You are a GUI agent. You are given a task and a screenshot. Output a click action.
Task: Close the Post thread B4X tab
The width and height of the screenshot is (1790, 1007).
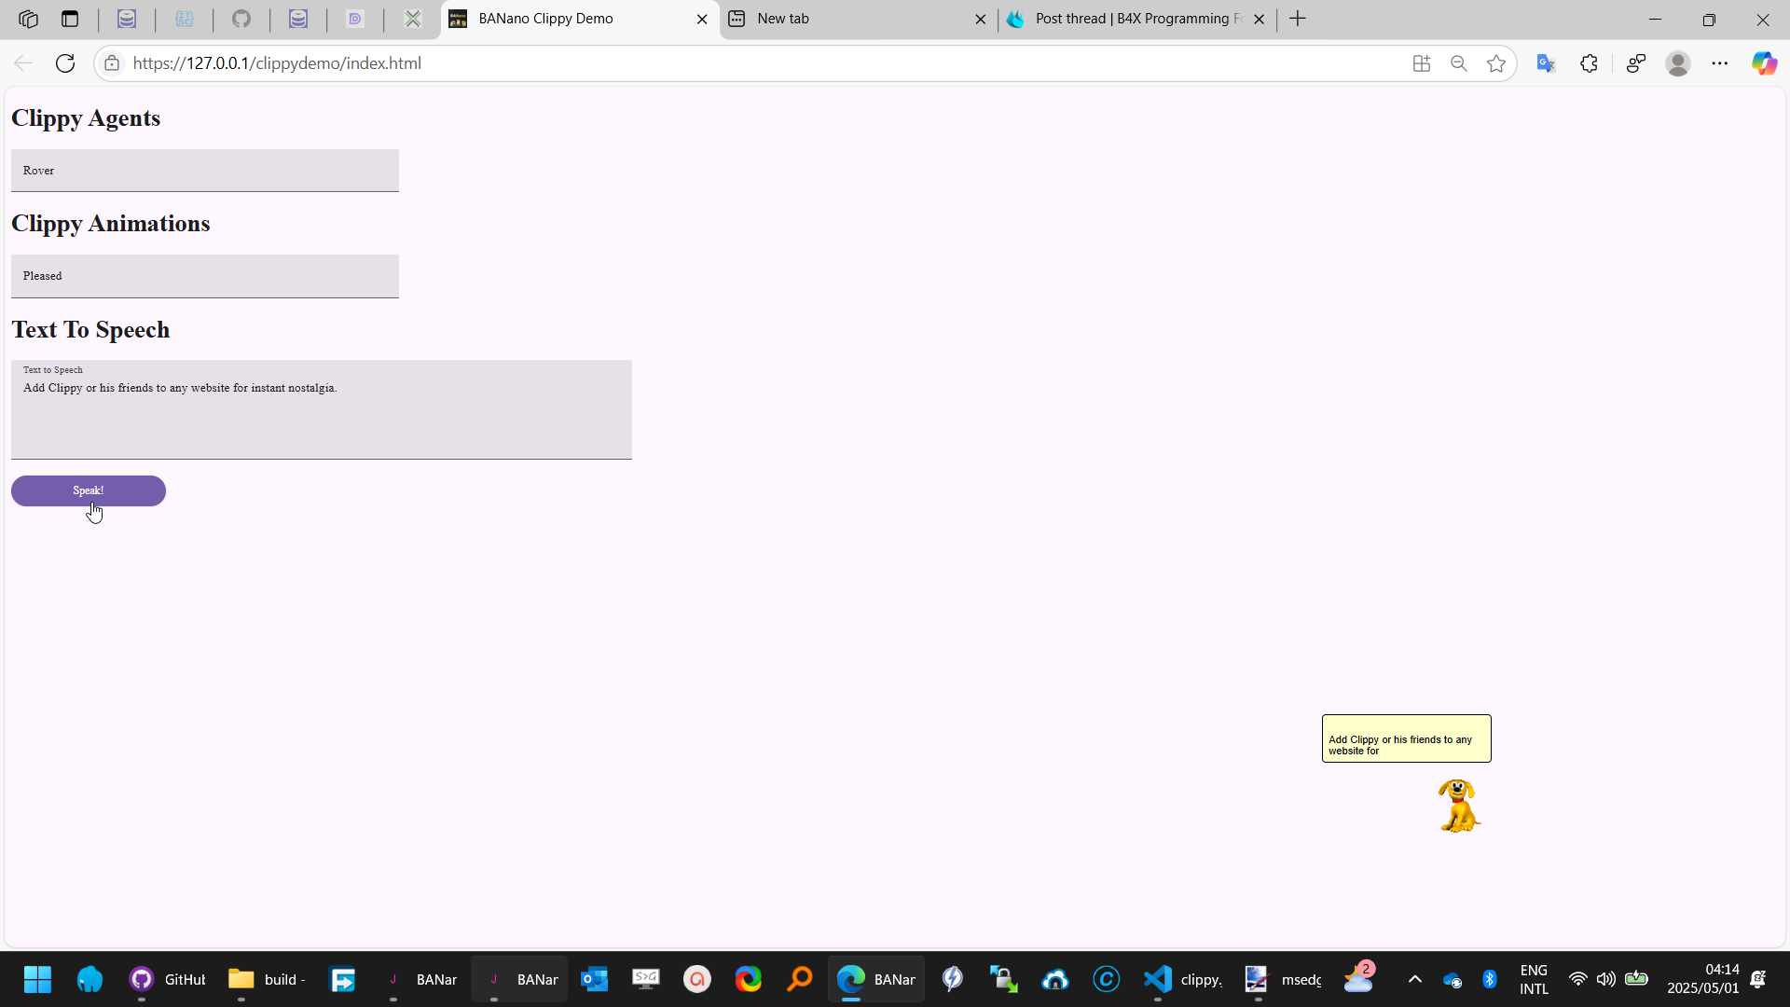click(1260, 19)
